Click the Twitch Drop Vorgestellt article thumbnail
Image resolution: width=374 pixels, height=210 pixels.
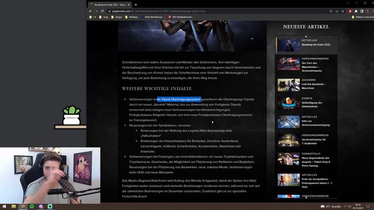tap(288, 159)
